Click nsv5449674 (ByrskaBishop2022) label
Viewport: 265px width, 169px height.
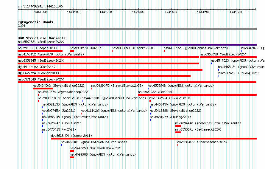(64, 92)
